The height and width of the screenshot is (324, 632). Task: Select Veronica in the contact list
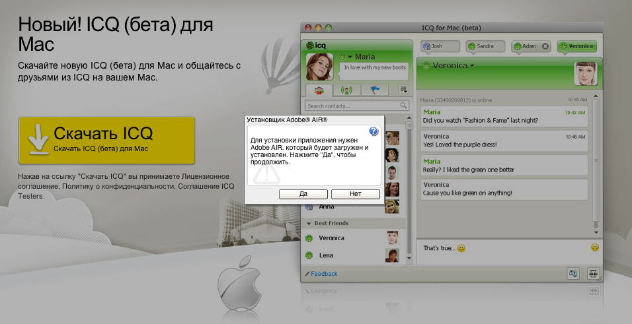pos(353,238)
